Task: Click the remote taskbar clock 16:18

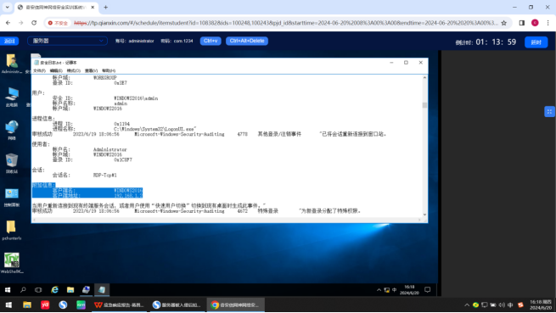Action: [x=409, y=290]
